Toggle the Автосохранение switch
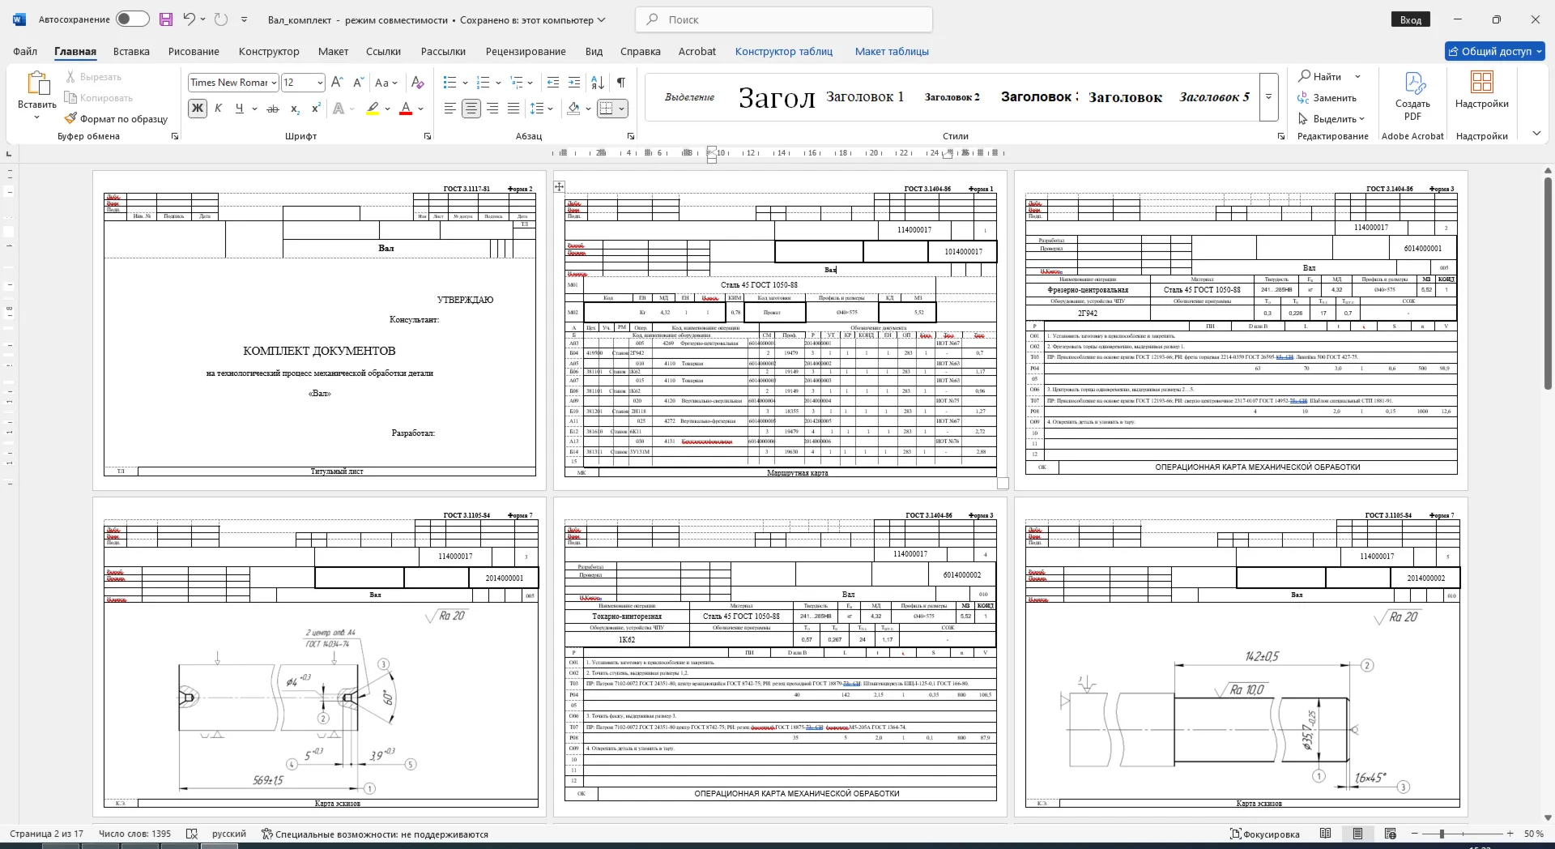1555x849 pixels. point(132,19)
